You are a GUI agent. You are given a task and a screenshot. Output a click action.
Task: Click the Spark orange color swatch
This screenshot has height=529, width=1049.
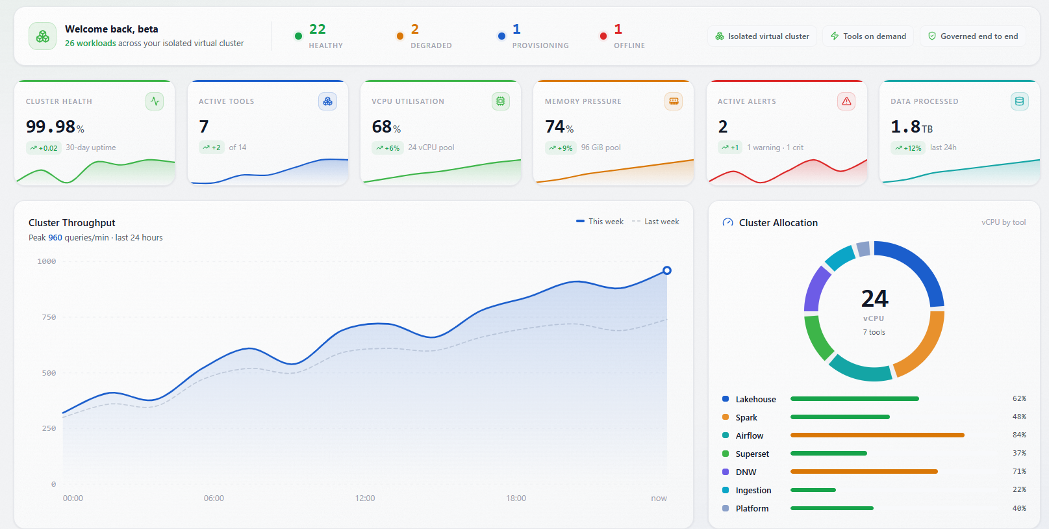pyautogui.click(x=726, y=417)
